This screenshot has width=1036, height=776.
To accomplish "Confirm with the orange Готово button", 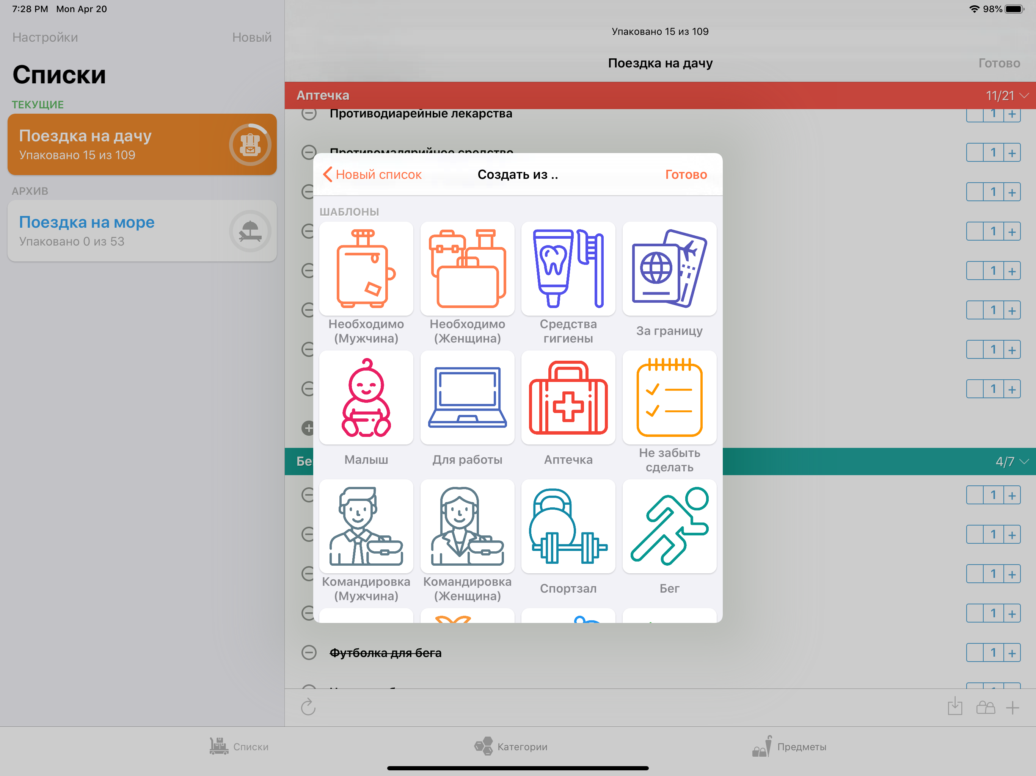I will pos(686,175).
